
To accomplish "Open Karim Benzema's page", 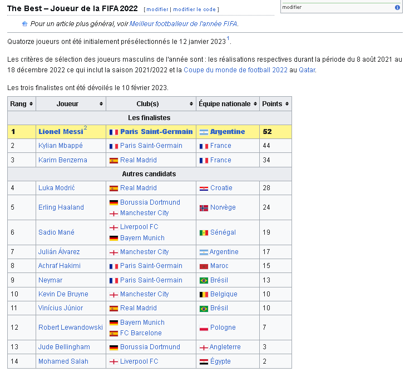I will click(x=63, y=160).
